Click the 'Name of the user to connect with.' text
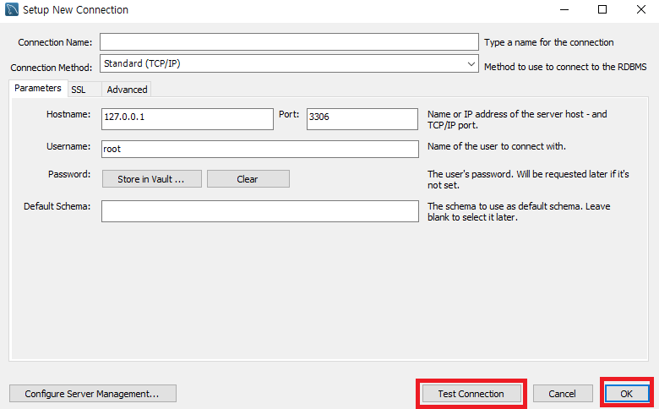The width and height of the screenshot is (659, 409). (x=497, y=146)
